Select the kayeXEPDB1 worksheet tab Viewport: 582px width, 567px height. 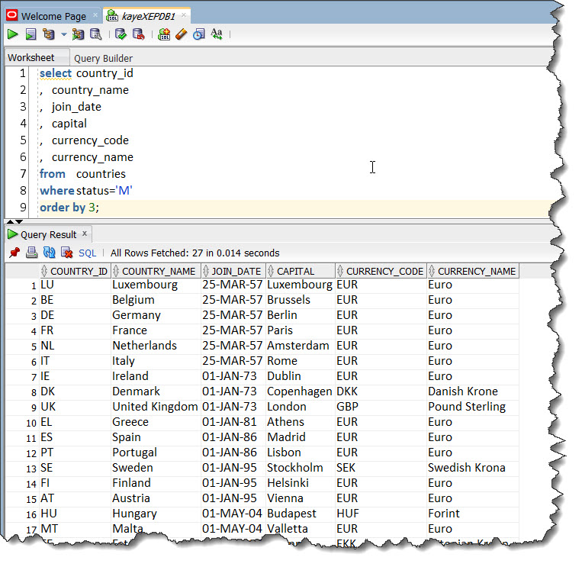point(148,16)
